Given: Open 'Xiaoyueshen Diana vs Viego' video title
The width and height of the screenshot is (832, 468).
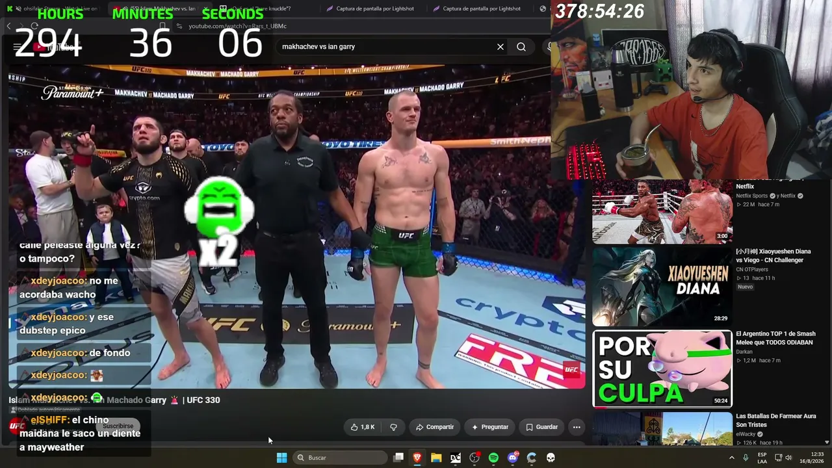Looking at the screenshot, I should coord(773,255).
